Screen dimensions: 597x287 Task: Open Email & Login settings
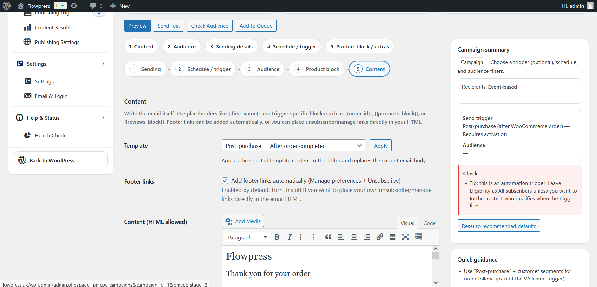click(51, 96)
